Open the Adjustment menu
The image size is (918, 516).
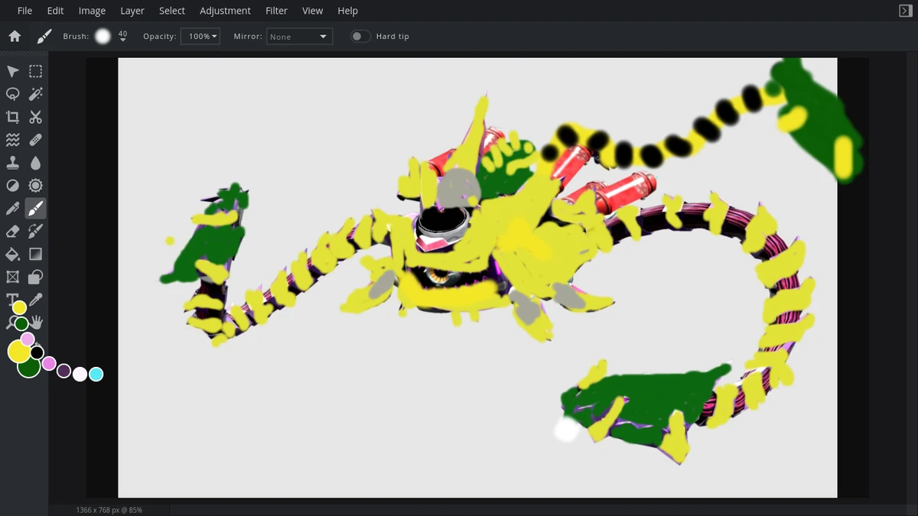(x=225, y=10)
